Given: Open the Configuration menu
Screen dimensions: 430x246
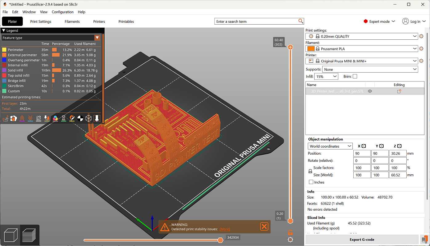Looking at the screenshot, I should (x=62, y=12).
